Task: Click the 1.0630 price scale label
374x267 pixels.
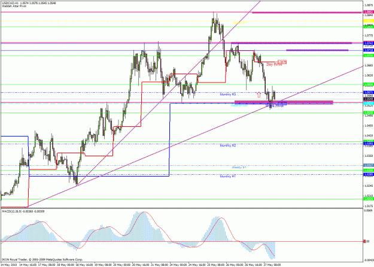Action: [x=368, y=75]
